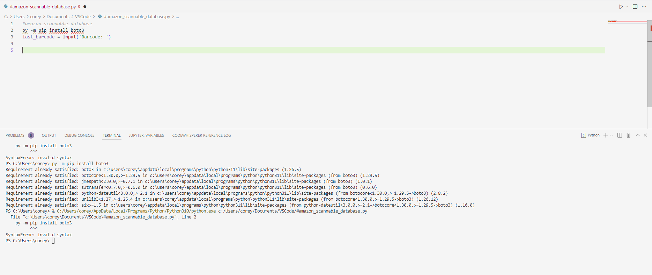
Task: Click line number 3 in the gutter
Action: click(x=12, y=37)
